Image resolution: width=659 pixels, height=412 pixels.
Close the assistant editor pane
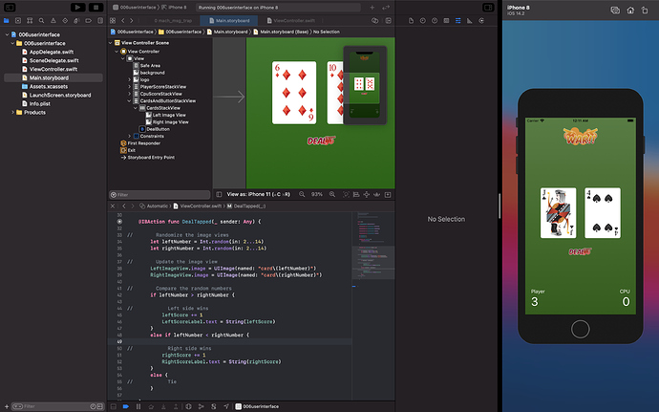[x=112, y=206]
